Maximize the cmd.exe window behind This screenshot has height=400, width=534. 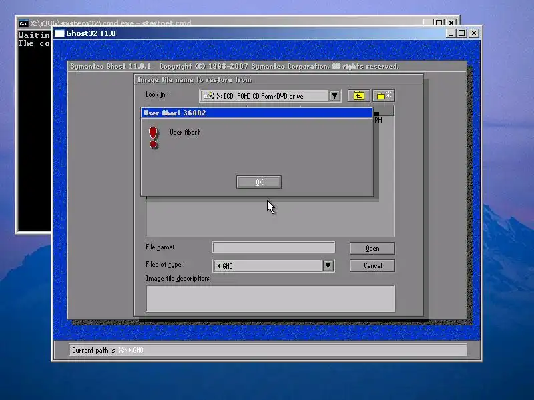click(439, 23)
